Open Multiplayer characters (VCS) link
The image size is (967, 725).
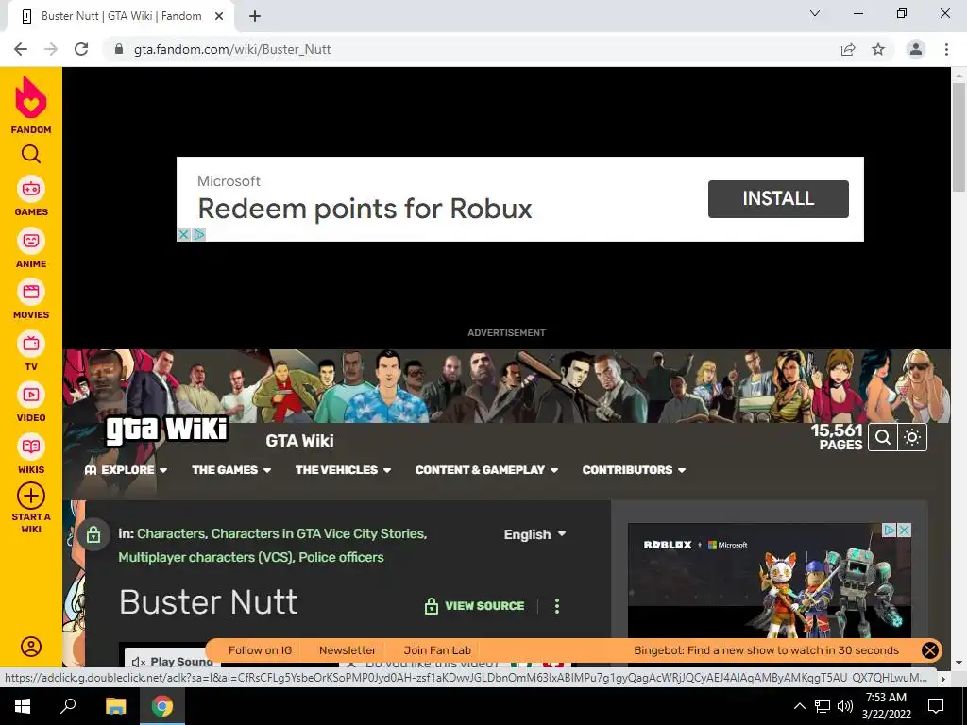[206, 557]
